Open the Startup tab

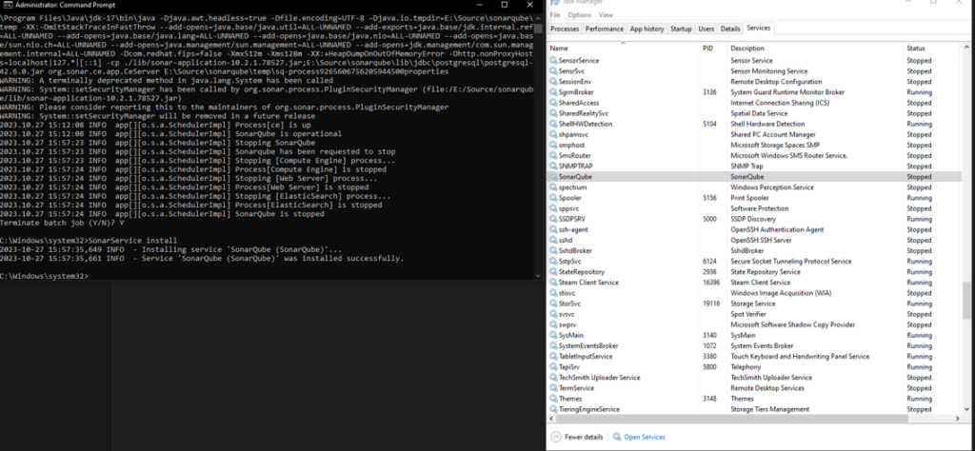(x=681, y=29)
